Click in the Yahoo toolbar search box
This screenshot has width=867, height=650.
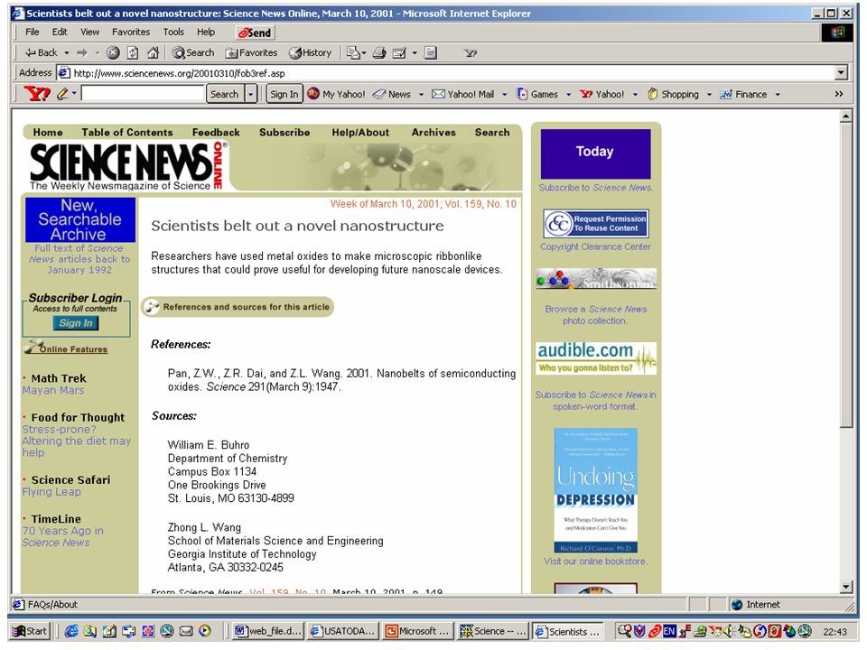pos(143,94)
